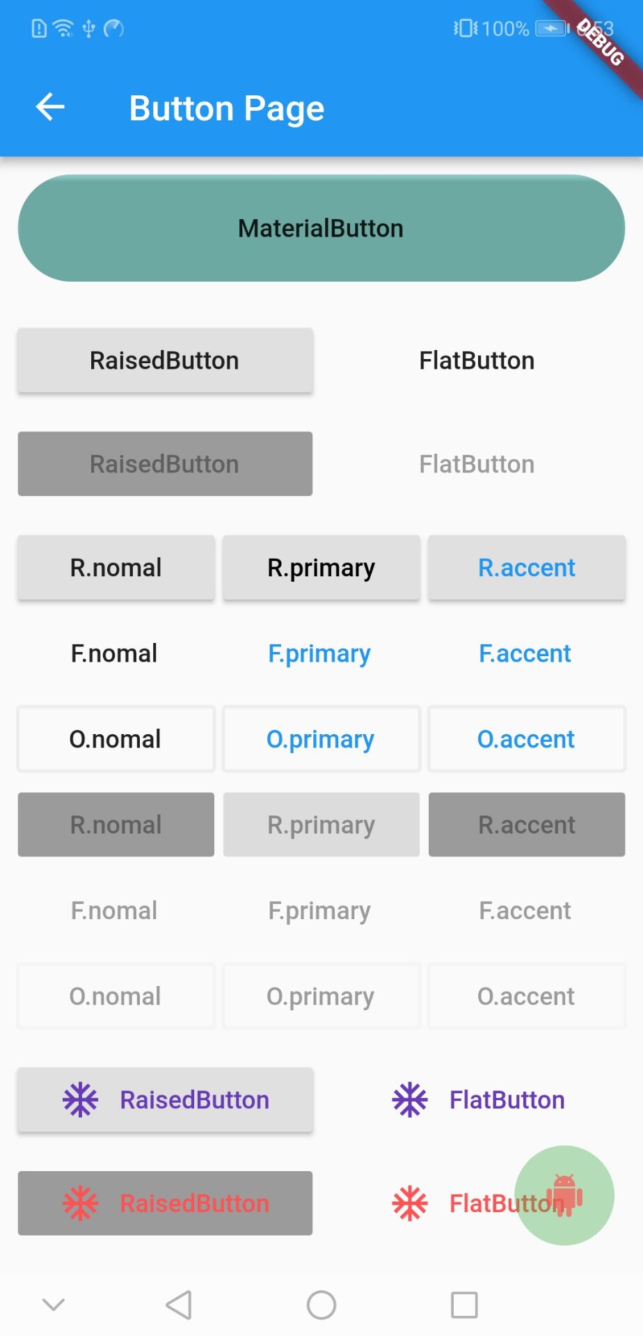The image size is (643, 1336).
Task: Click the enabled O.nomal outline button
Action: (x=116, y=739)
